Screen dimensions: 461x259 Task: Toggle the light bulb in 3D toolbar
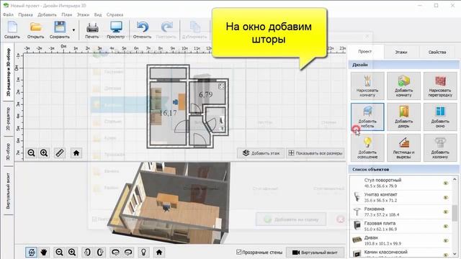click(143, 253)
